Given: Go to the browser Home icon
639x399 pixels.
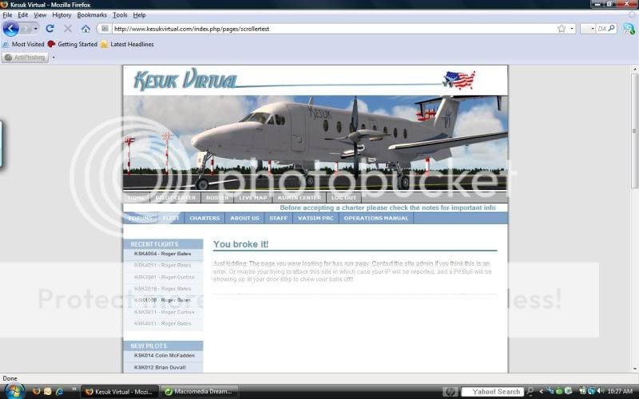Looking at the screenshot, I should coord(85,29).
